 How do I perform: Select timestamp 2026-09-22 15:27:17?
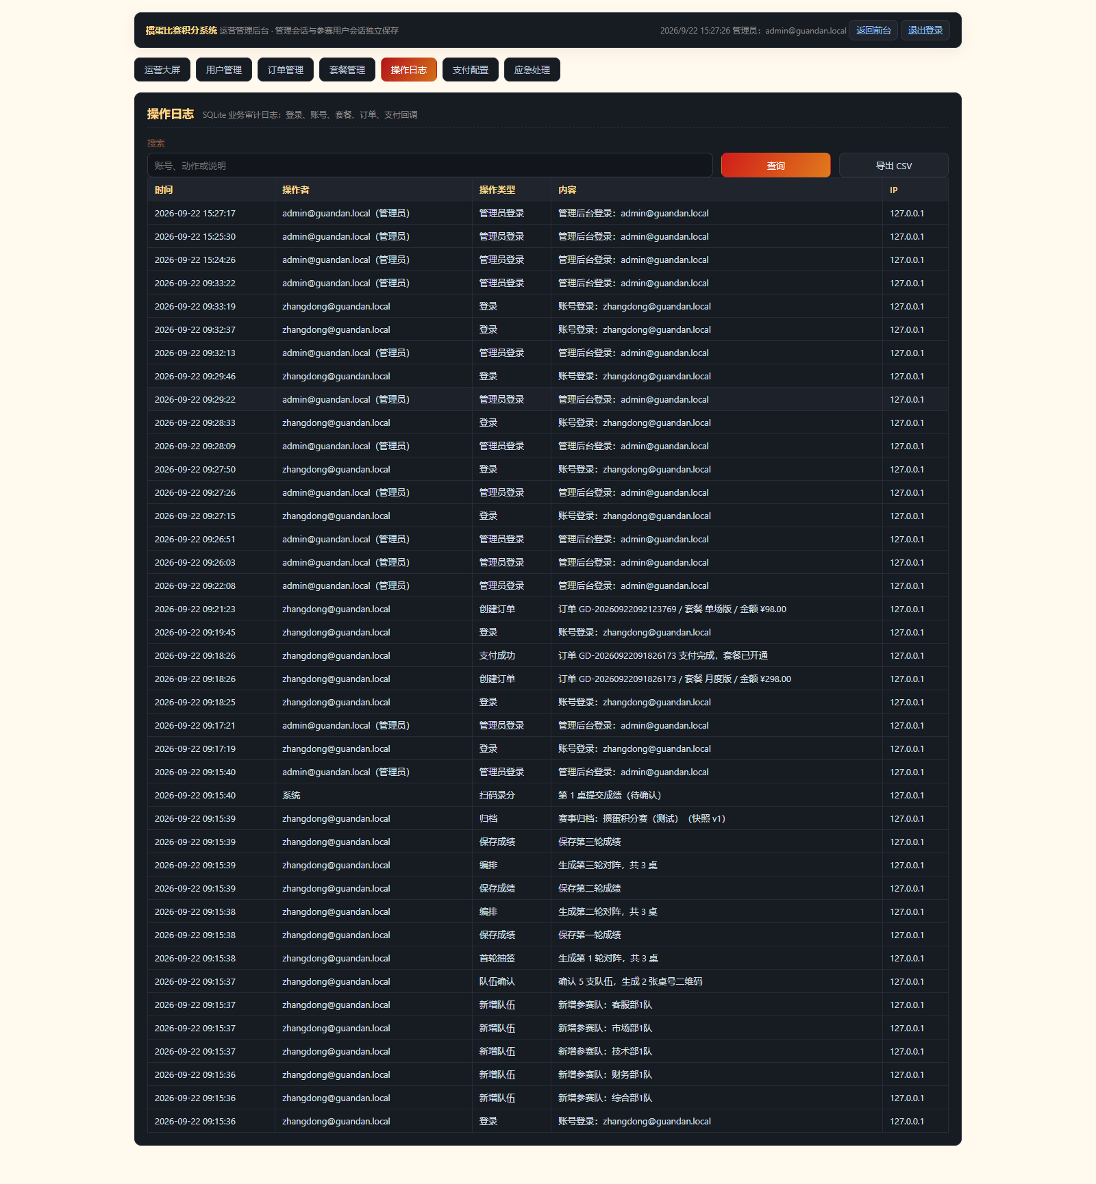[195, 213]
